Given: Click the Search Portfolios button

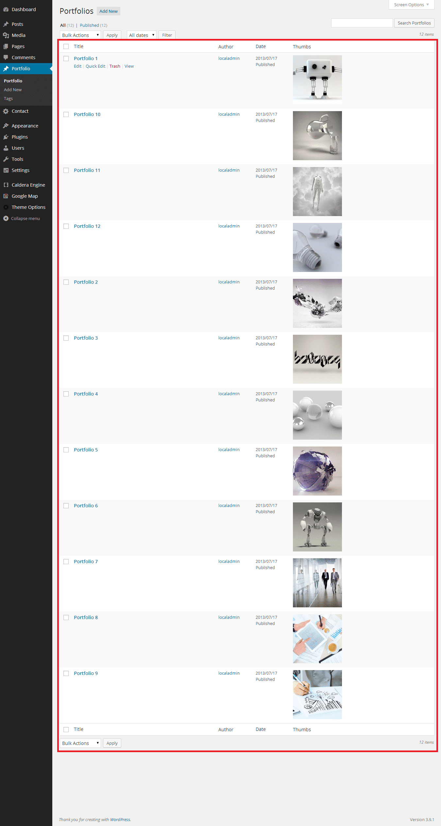Looking at the screenshot, I should tap(414, 23).
